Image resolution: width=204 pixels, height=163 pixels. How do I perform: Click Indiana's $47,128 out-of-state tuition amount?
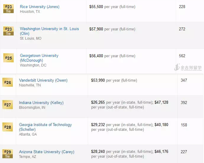(x=161, y=102)
